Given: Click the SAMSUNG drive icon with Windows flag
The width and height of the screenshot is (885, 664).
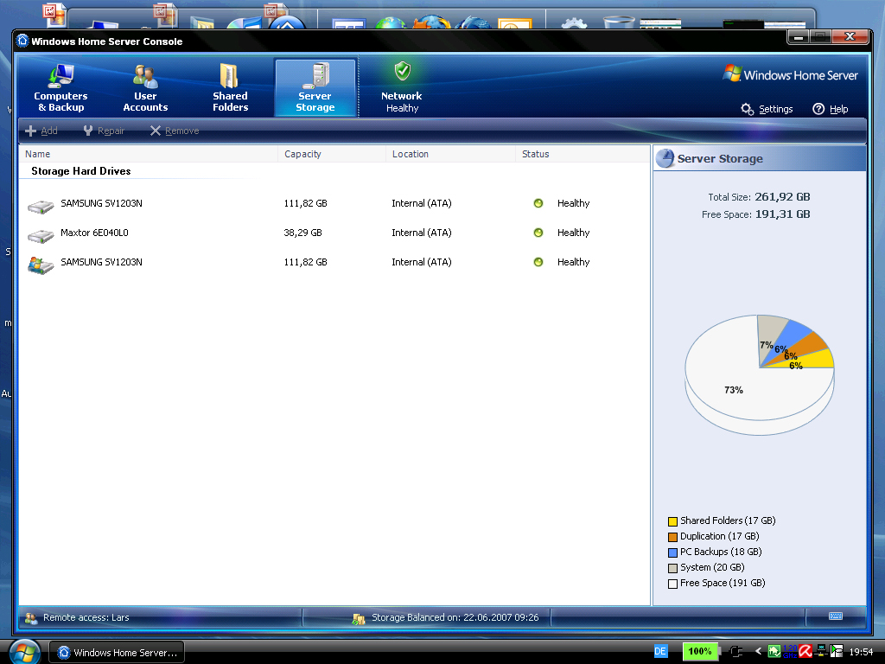Looking at the screenshot, I should tap(41, 265).
